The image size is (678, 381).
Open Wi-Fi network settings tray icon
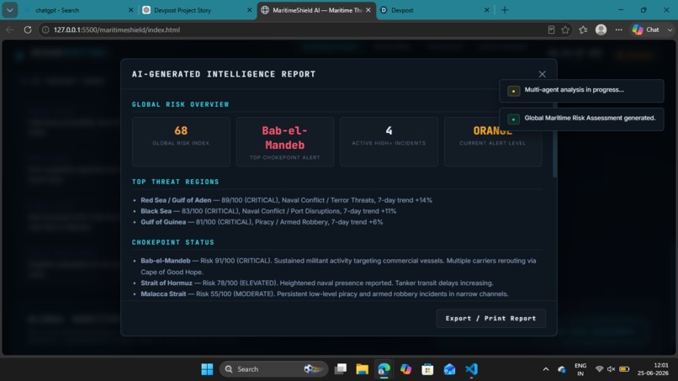(x=599, y=369)
